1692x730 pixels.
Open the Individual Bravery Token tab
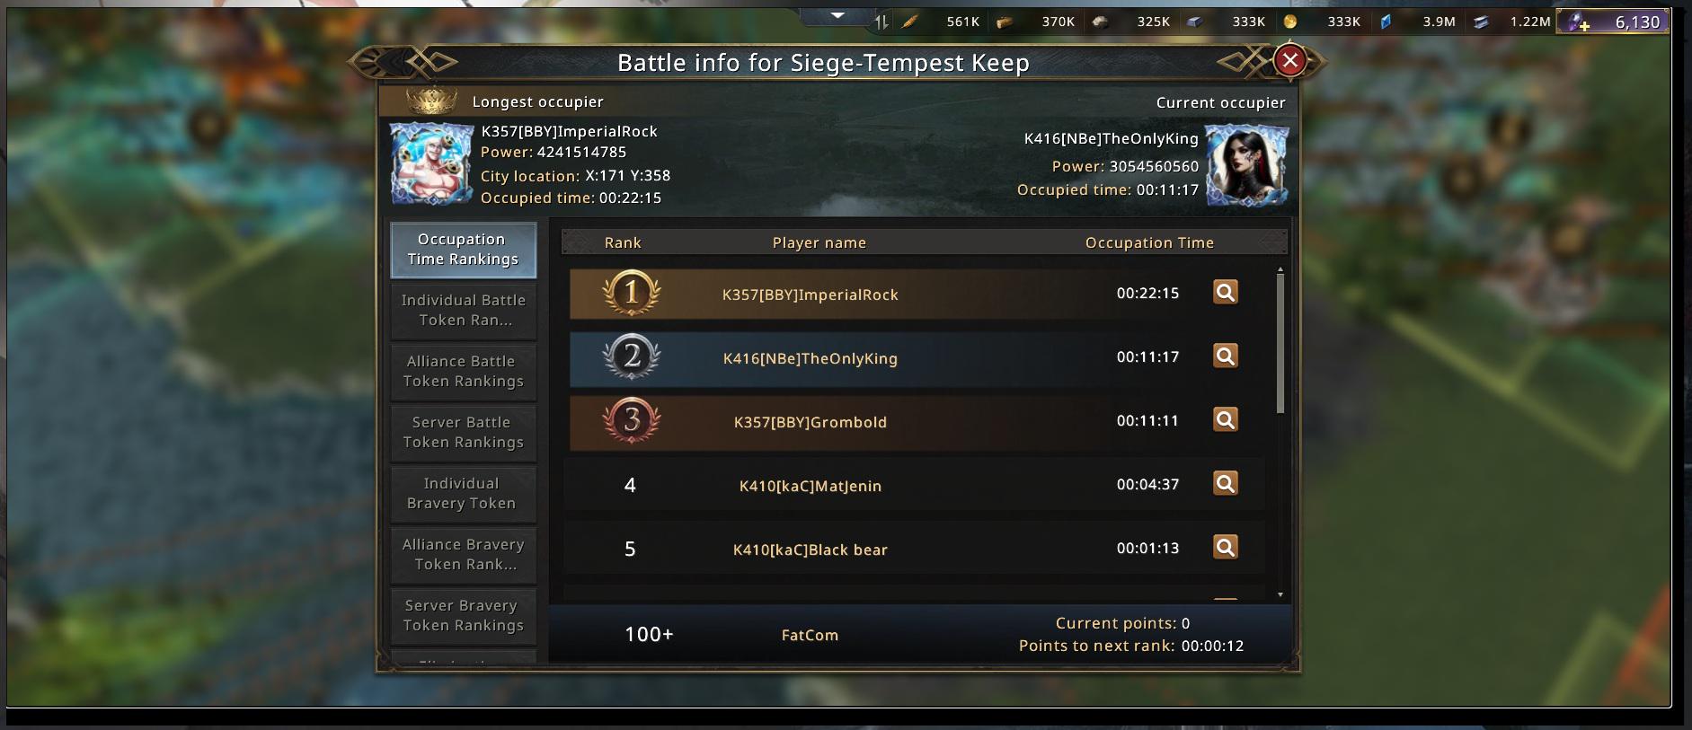tap(464, 494)
